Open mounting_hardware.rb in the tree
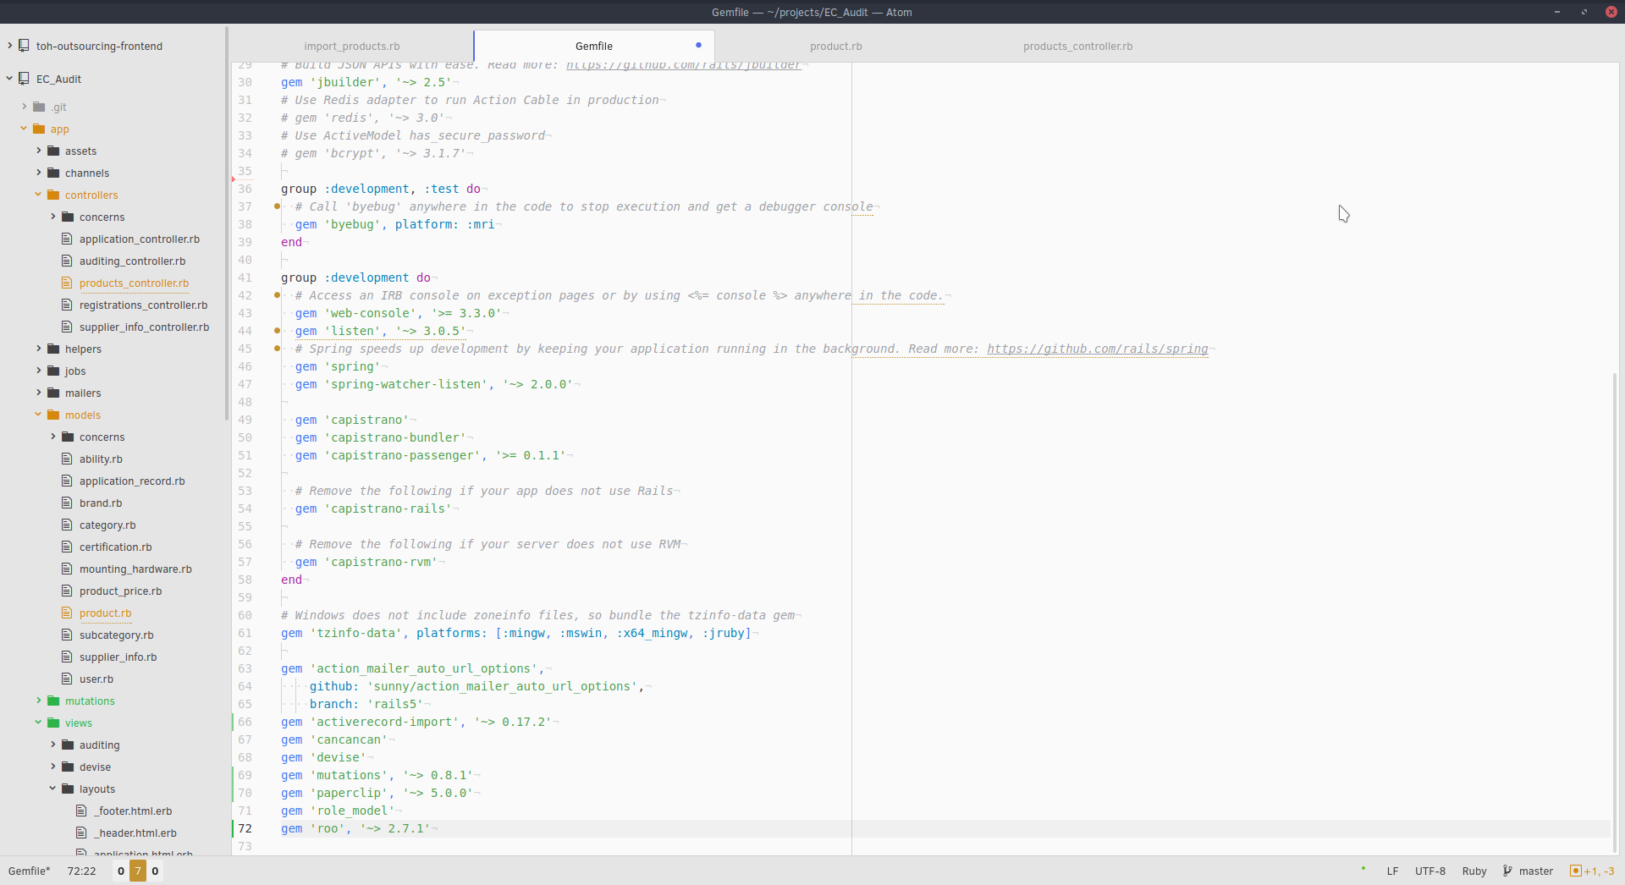Screen dimensions: 1625x885 pyautogui.click(x=135, y=569)
